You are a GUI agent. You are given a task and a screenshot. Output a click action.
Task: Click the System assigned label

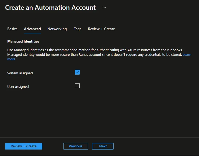20,73
